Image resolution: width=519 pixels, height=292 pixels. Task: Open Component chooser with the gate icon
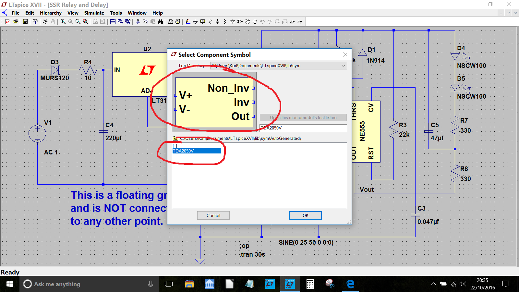click(240, 22)
